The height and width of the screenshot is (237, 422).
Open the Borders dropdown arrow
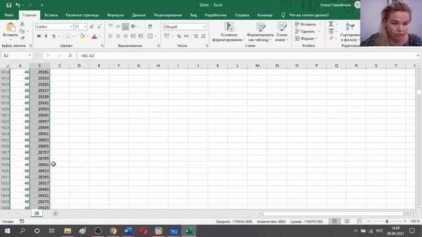click(73, 36)
